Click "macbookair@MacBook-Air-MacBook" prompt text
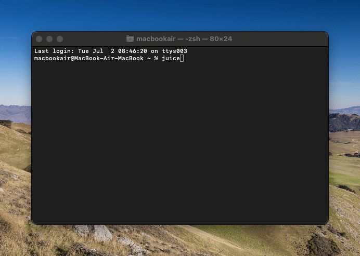The image size is (360, 256). (88, 59)
